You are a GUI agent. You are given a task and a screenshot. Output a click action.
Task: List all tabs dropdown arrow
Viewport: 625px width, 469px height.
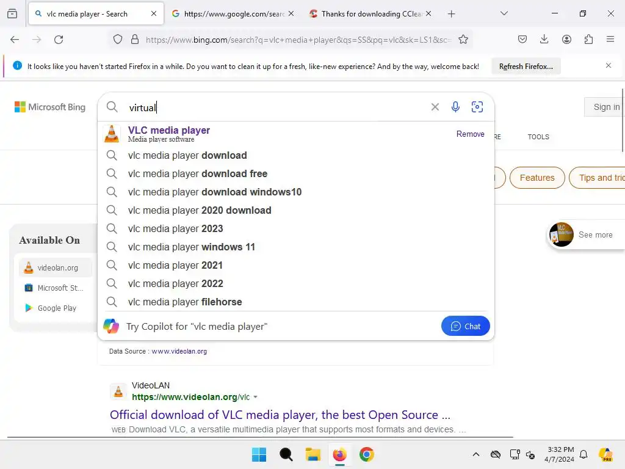click(x=504, y=13)
